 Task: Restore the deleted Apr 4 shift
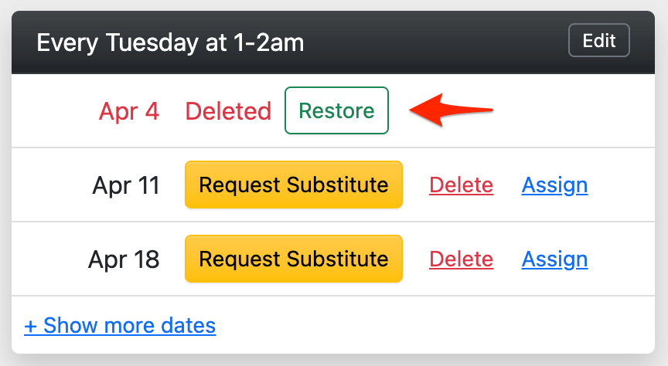pyautogui.click(x=336, y=111)
